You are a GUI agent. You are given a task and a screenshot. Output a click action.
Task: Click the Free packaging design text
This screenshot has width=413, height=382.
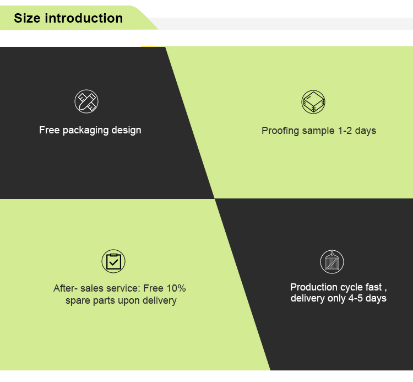tap(90, 130)
